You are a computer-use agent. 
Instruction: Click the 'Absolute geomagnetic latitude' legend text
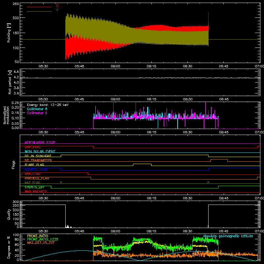228,236
